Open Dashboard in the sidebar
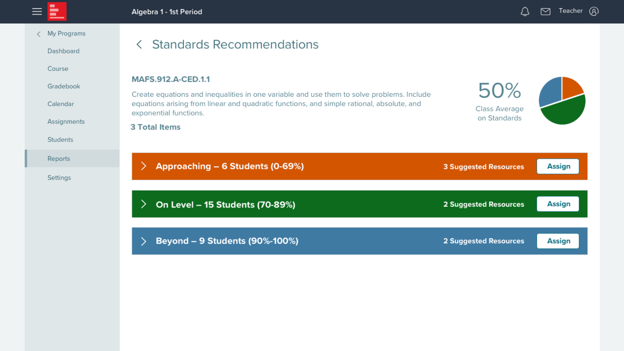 pos(63,51)
